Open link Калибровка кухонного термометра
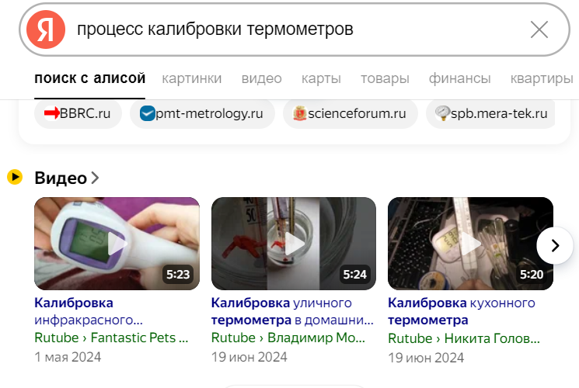Image resolution: width=579 pixels, height=388 pixels. click(462, 311)
